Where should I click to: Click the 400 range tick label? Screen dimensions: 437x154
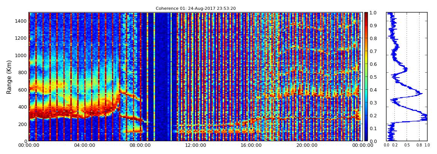click(22, 107)
